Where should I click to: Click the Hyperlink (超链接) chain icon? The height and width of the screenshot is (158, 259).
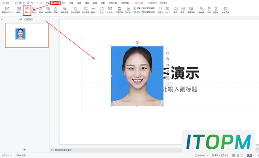click(202, 10)
